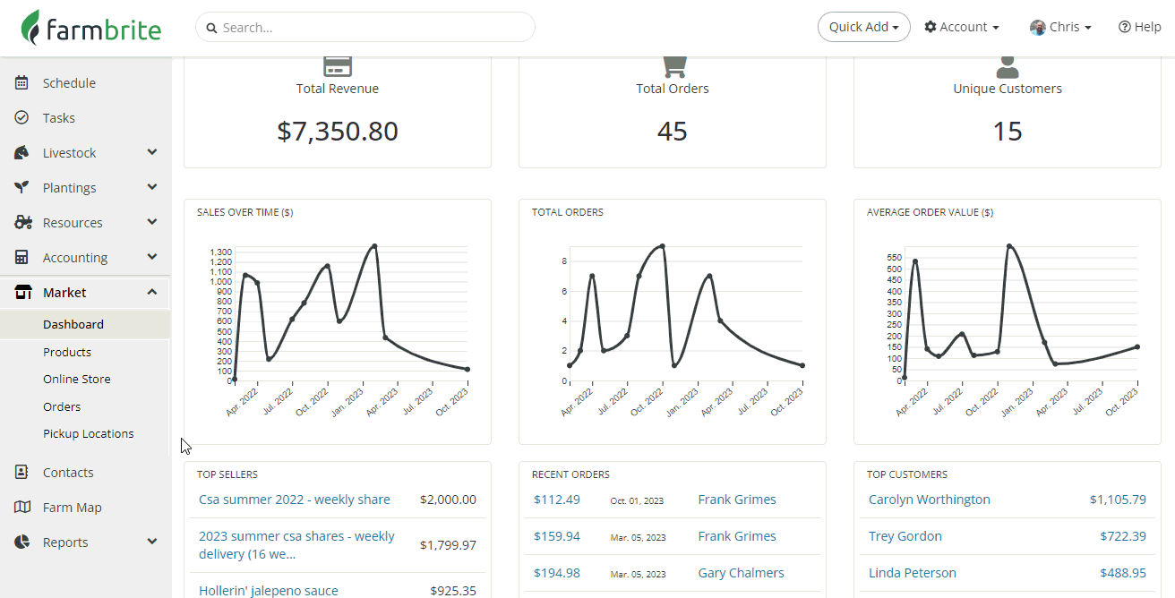Open the $112.49 recent order link
Image resolution: width=1175 pixels, height=598 pixels.
tap(556, 500)
